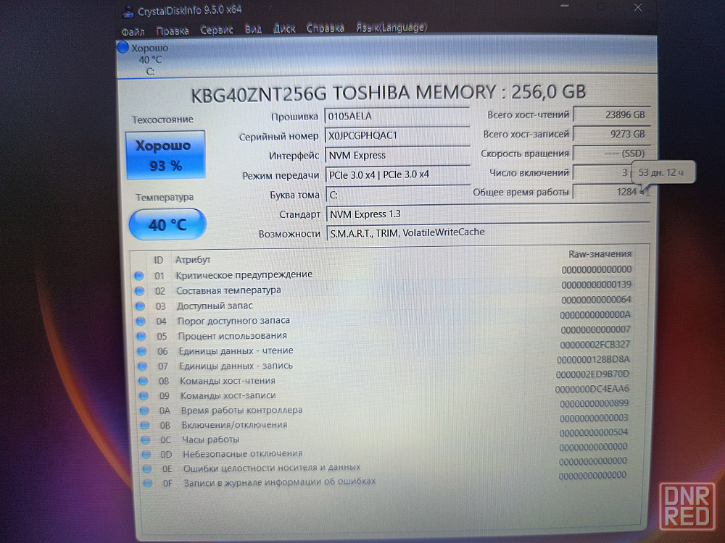Click the ID column header
Screen dimensions: 725x543
click(x=158, y=261)
